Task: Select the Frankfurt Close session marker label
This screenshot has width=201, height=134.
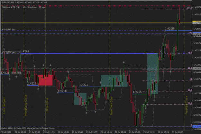Action: [x=187, y=105]
